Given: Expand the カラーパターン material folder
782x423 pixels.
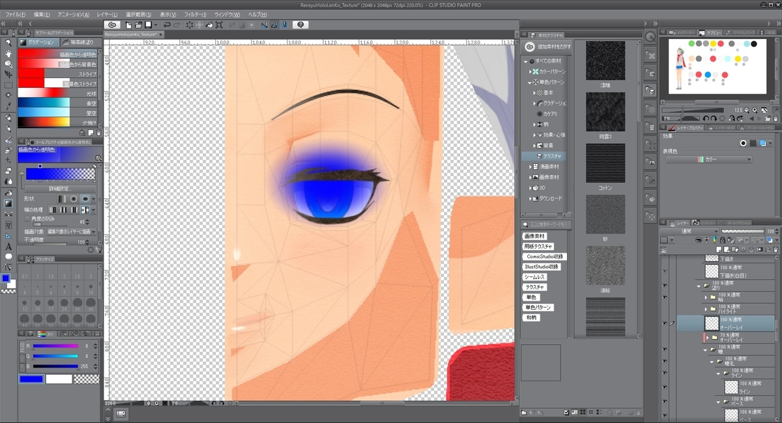Looking at the screenshot, I should (x=530, y=71).
